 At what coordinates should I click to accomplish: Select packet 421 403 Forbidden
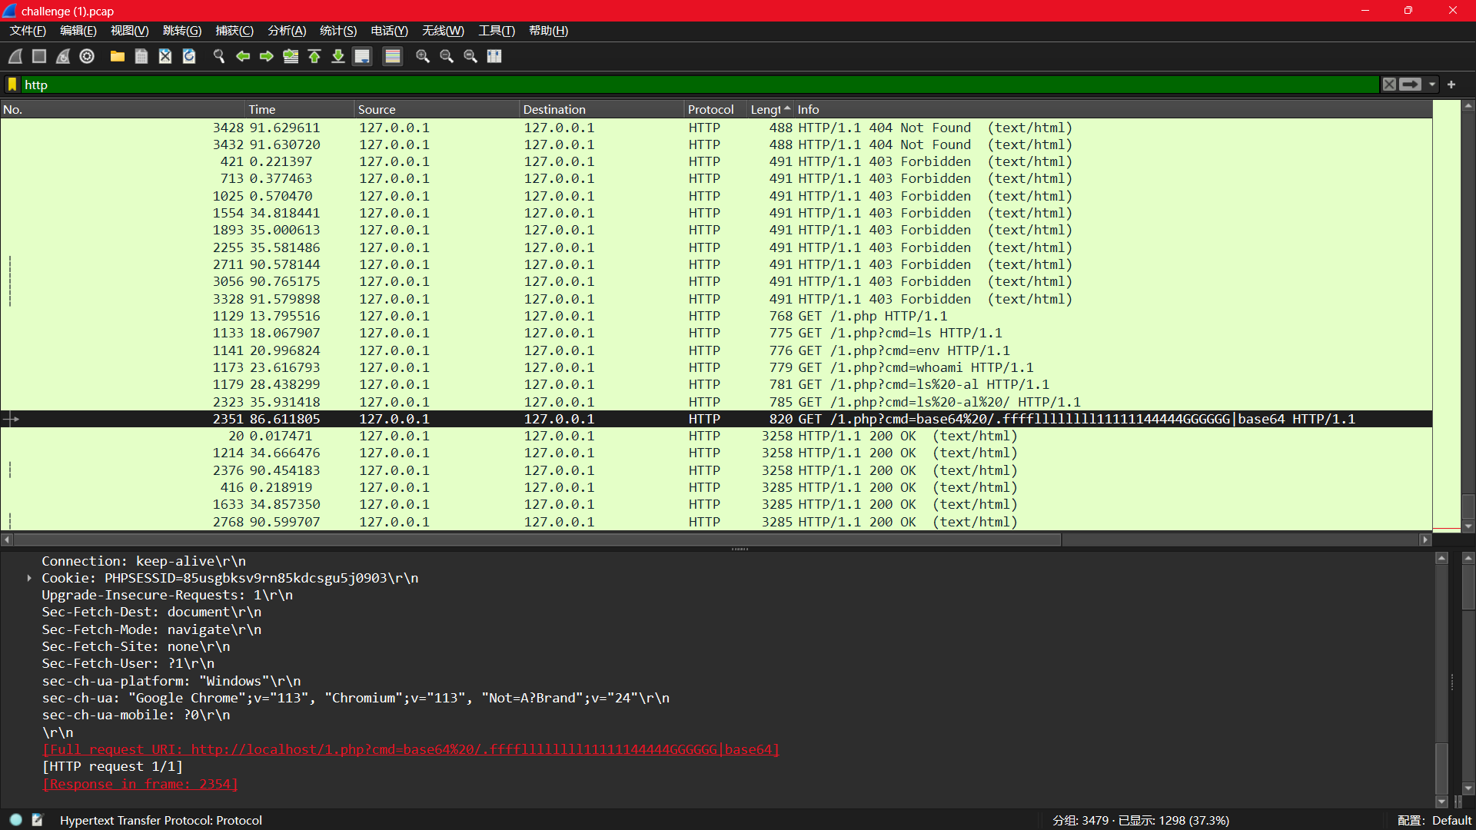point(716,161)
